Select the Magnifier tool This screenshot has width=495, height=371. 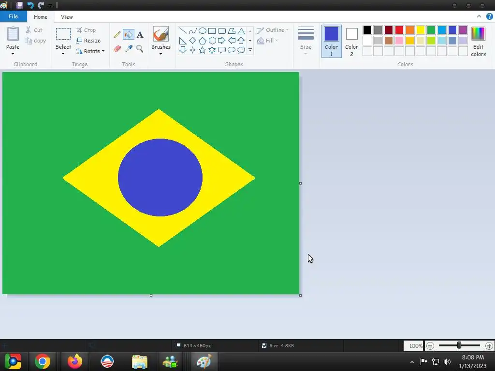[140, 49]
